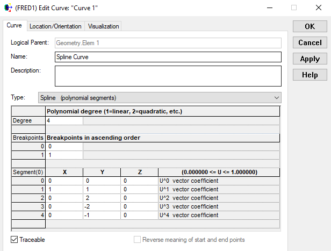
Task: Click the Name field containing Spline Curve
Action: (x=168, y=57)
